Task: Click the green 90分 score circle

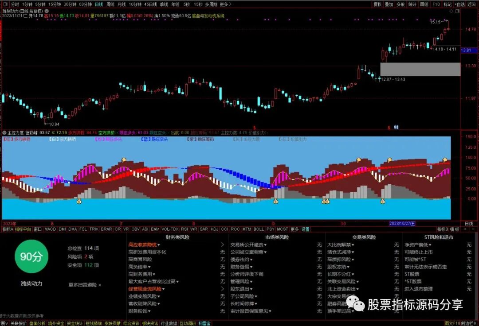Action: pyautogui.click(x=31, y=256)
